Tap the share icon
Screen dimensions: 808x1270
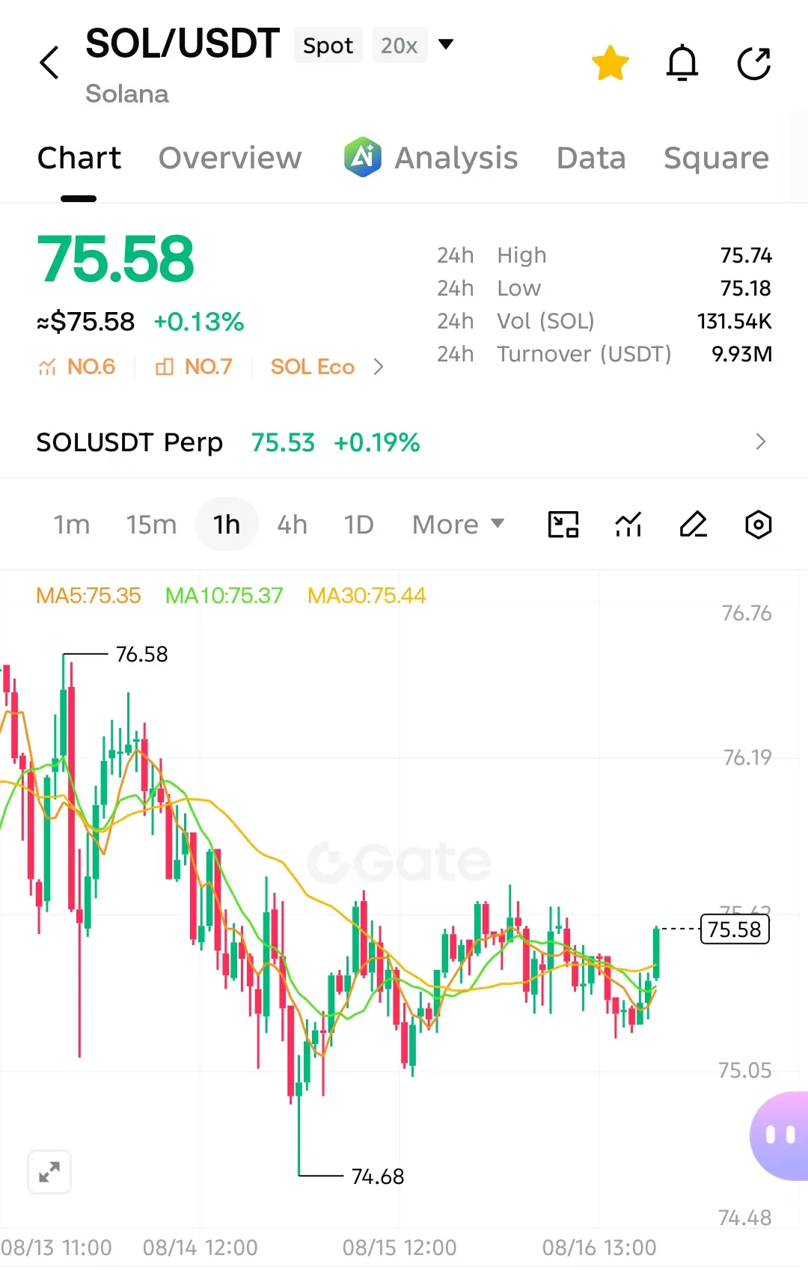[x=754, y=63]
